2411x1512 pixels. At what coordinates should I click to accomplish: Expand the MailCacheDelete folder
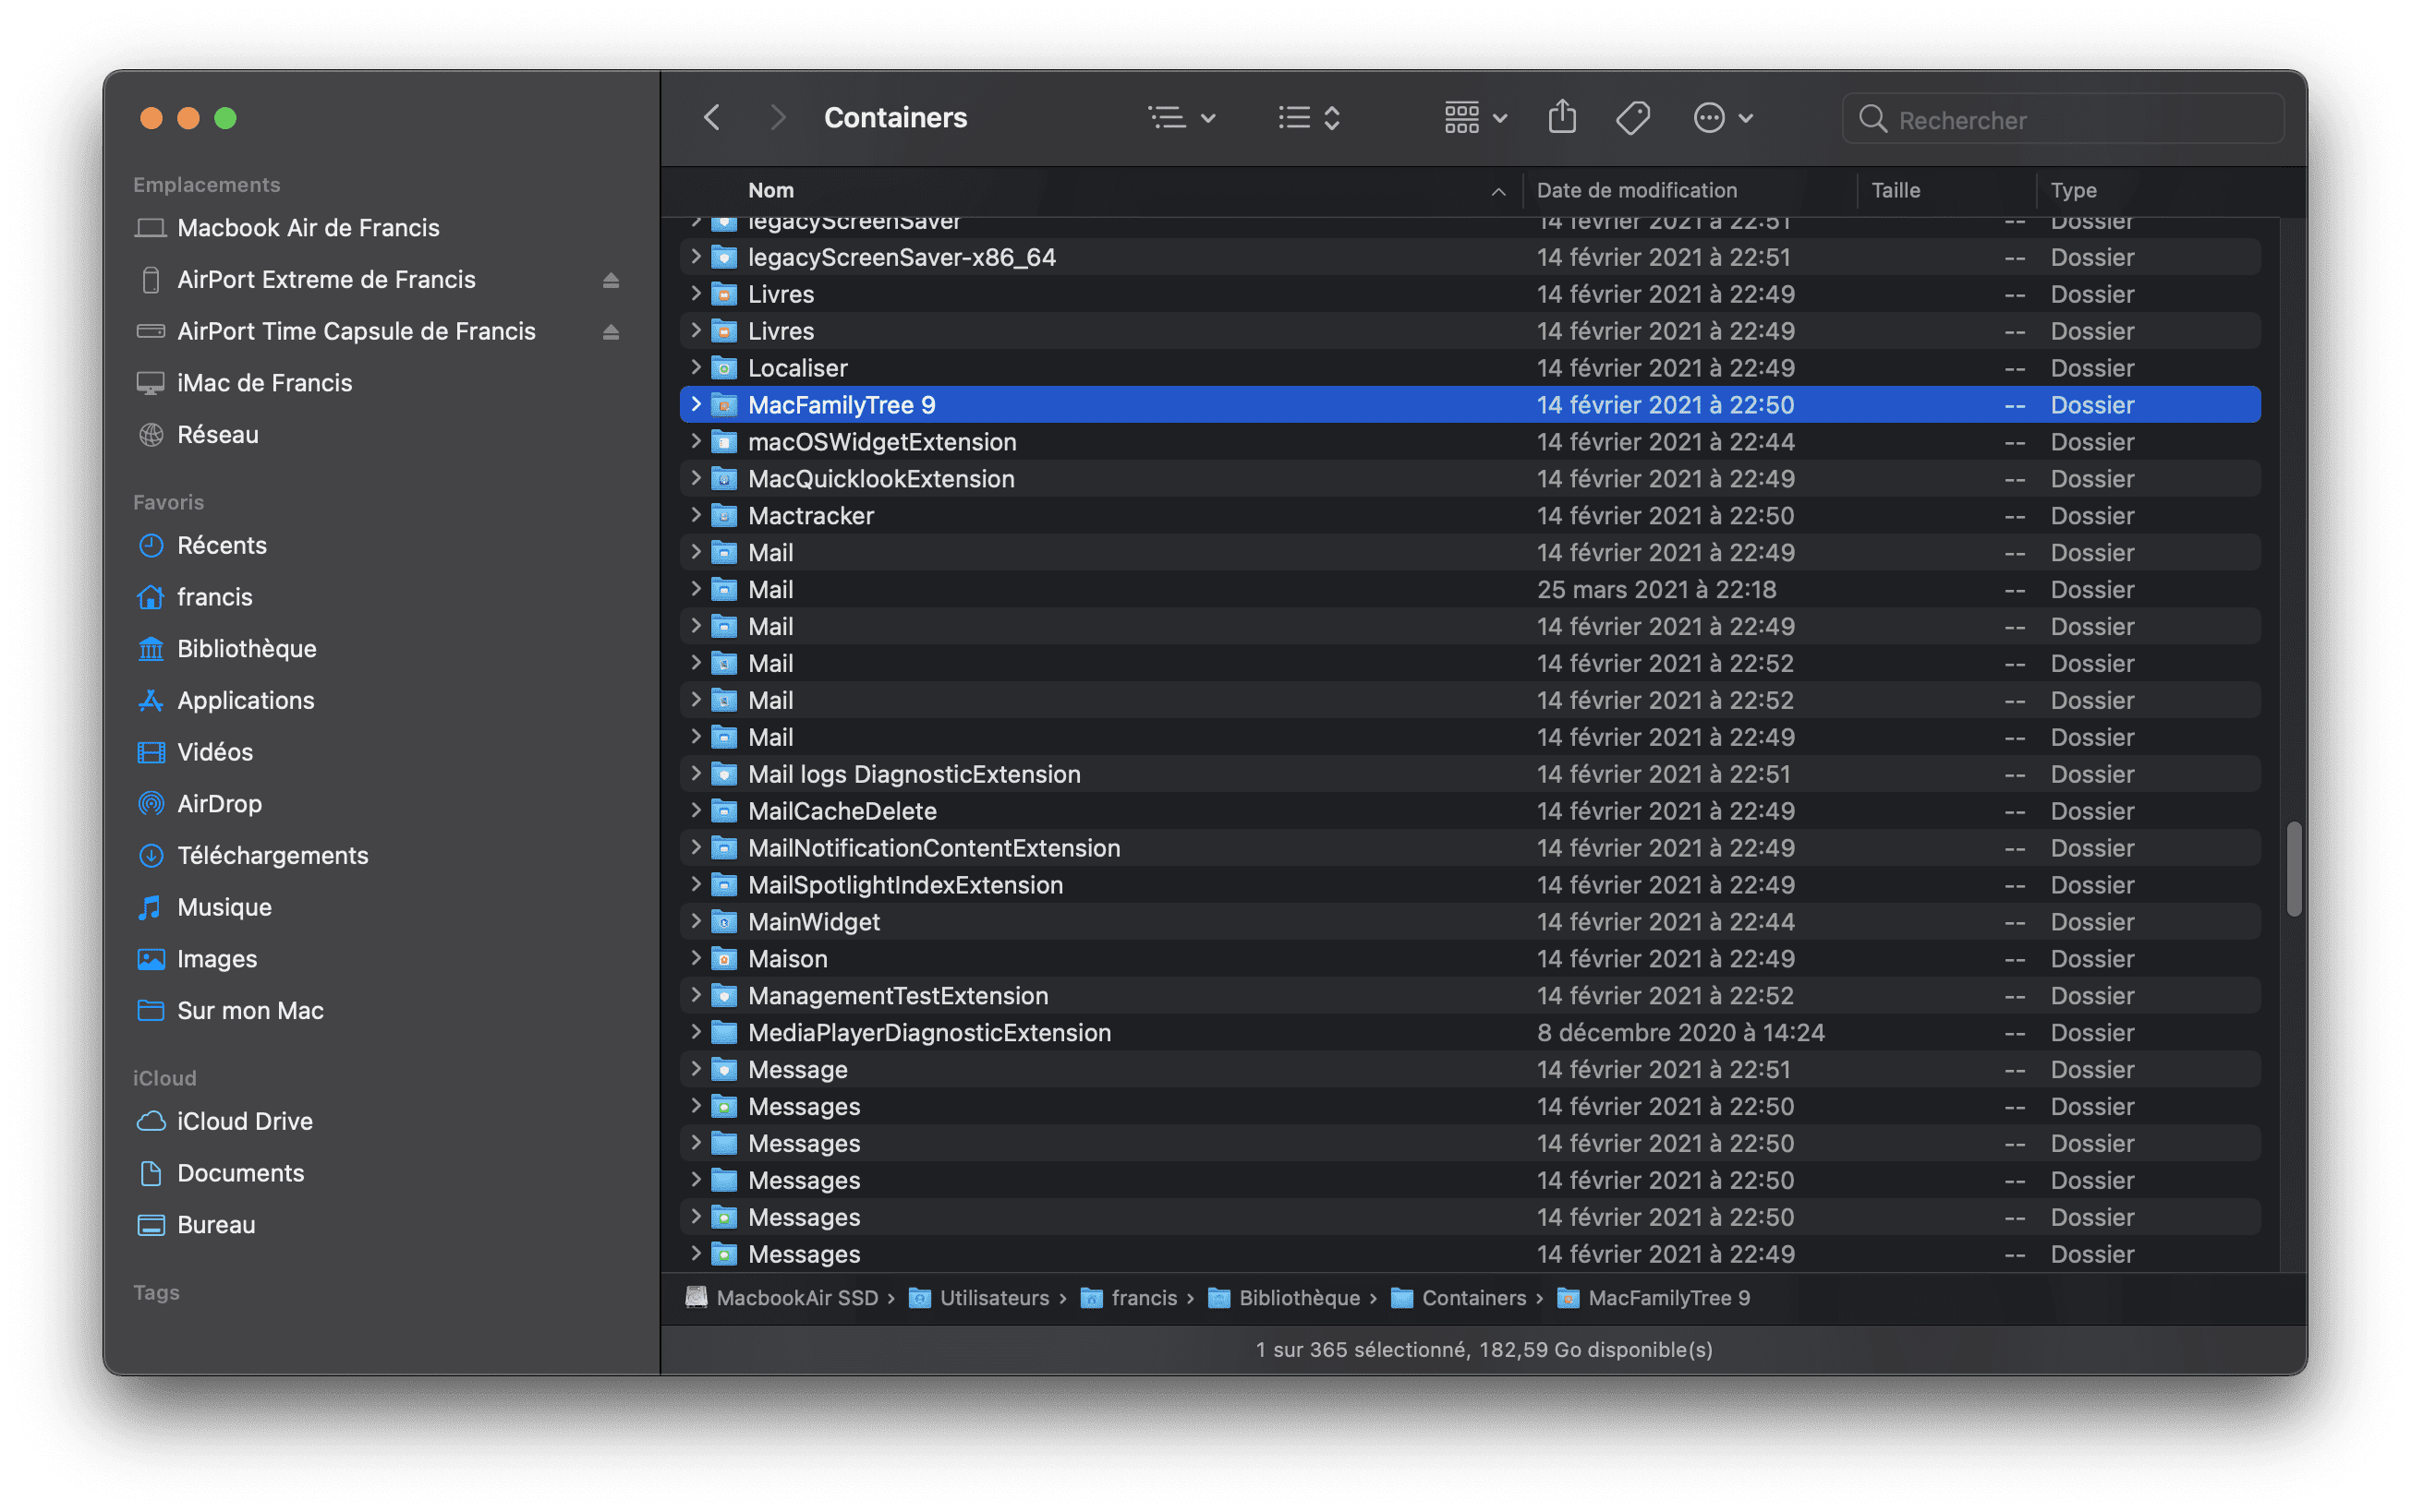pos(696,811)
